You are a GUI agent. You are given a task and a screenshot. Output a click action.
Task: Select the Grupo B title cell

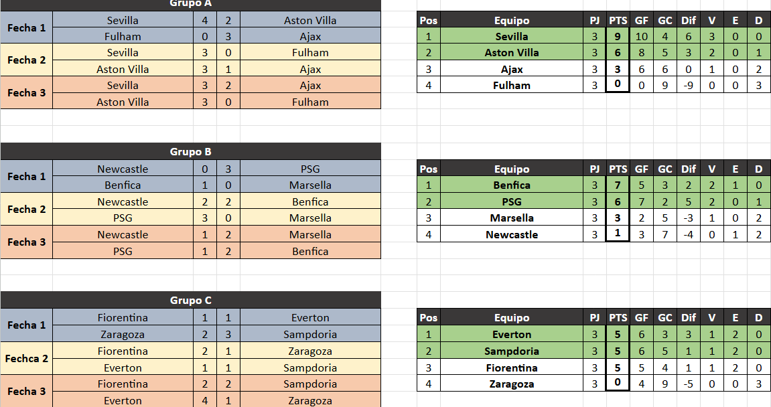pos(190,152)
